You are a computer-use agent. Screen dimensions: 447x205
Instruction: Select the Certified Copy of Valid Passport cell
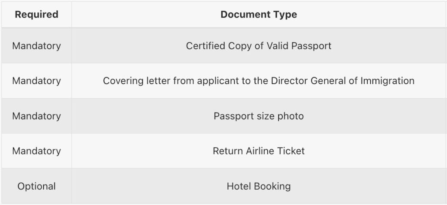[259, 46]
